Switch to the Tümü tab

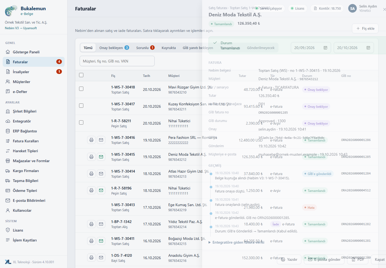tap(88, 48)
